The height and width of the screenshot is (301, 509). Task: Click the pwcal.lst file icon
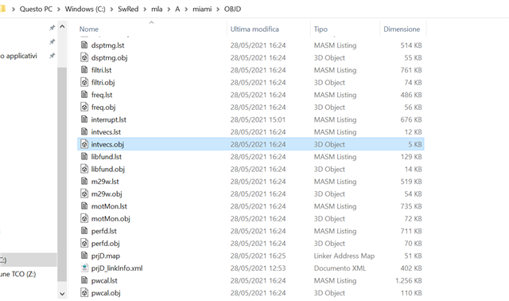84,279
